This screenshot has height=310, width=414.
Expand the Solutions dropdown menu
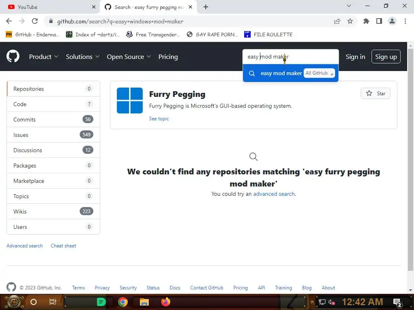point(82,57)
